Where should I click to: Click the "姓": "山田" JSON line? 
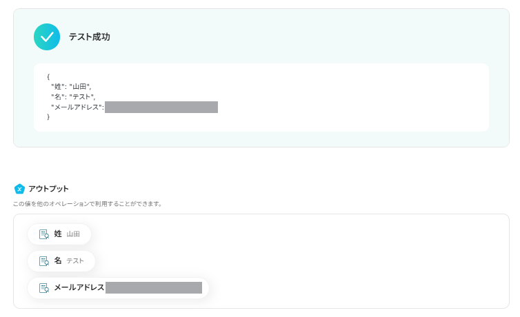click(x=71, y=86)
